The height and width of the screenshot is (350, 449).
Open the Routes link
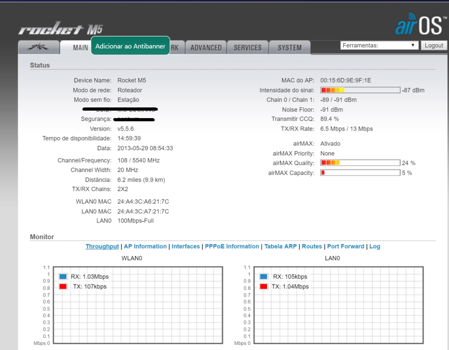pyautogui.click(x=312, y=247)
